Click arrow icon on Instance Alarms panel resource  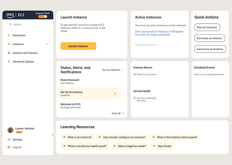[x=153, y=137]
